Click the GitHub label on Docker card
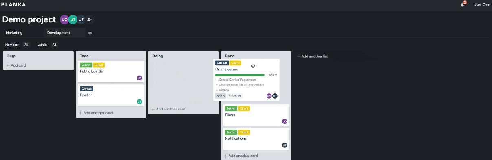The image size is (492, 160). 86,89
